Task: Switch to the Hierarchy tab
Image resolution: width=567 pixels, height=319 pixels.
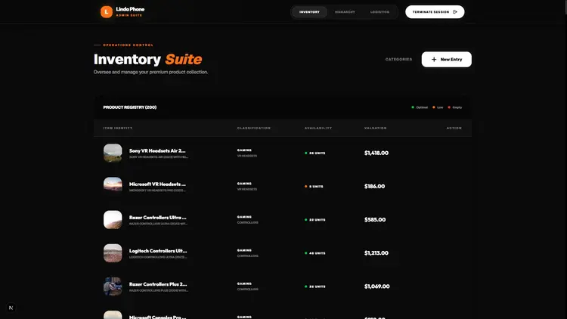Action: point(345,12)
